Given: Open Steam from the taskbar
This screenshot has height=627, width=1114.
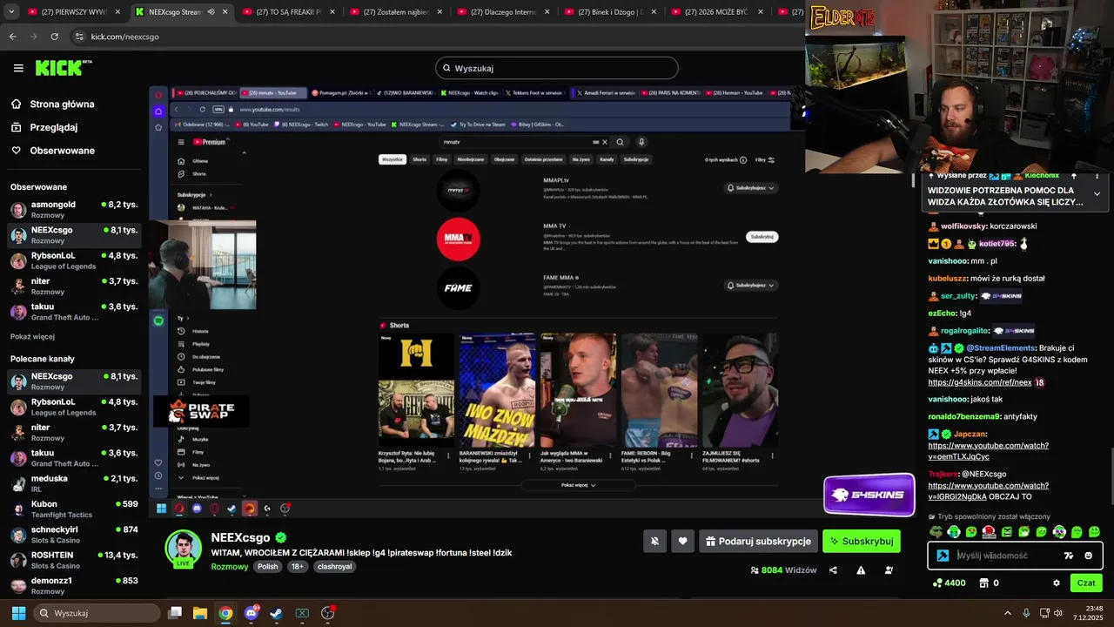Looking at the screenshot, I should point(276,613).
